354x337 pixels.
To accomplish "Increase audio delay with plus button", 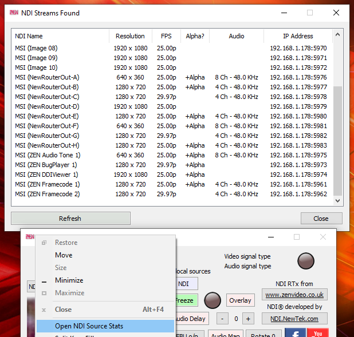I will (248, 319).
